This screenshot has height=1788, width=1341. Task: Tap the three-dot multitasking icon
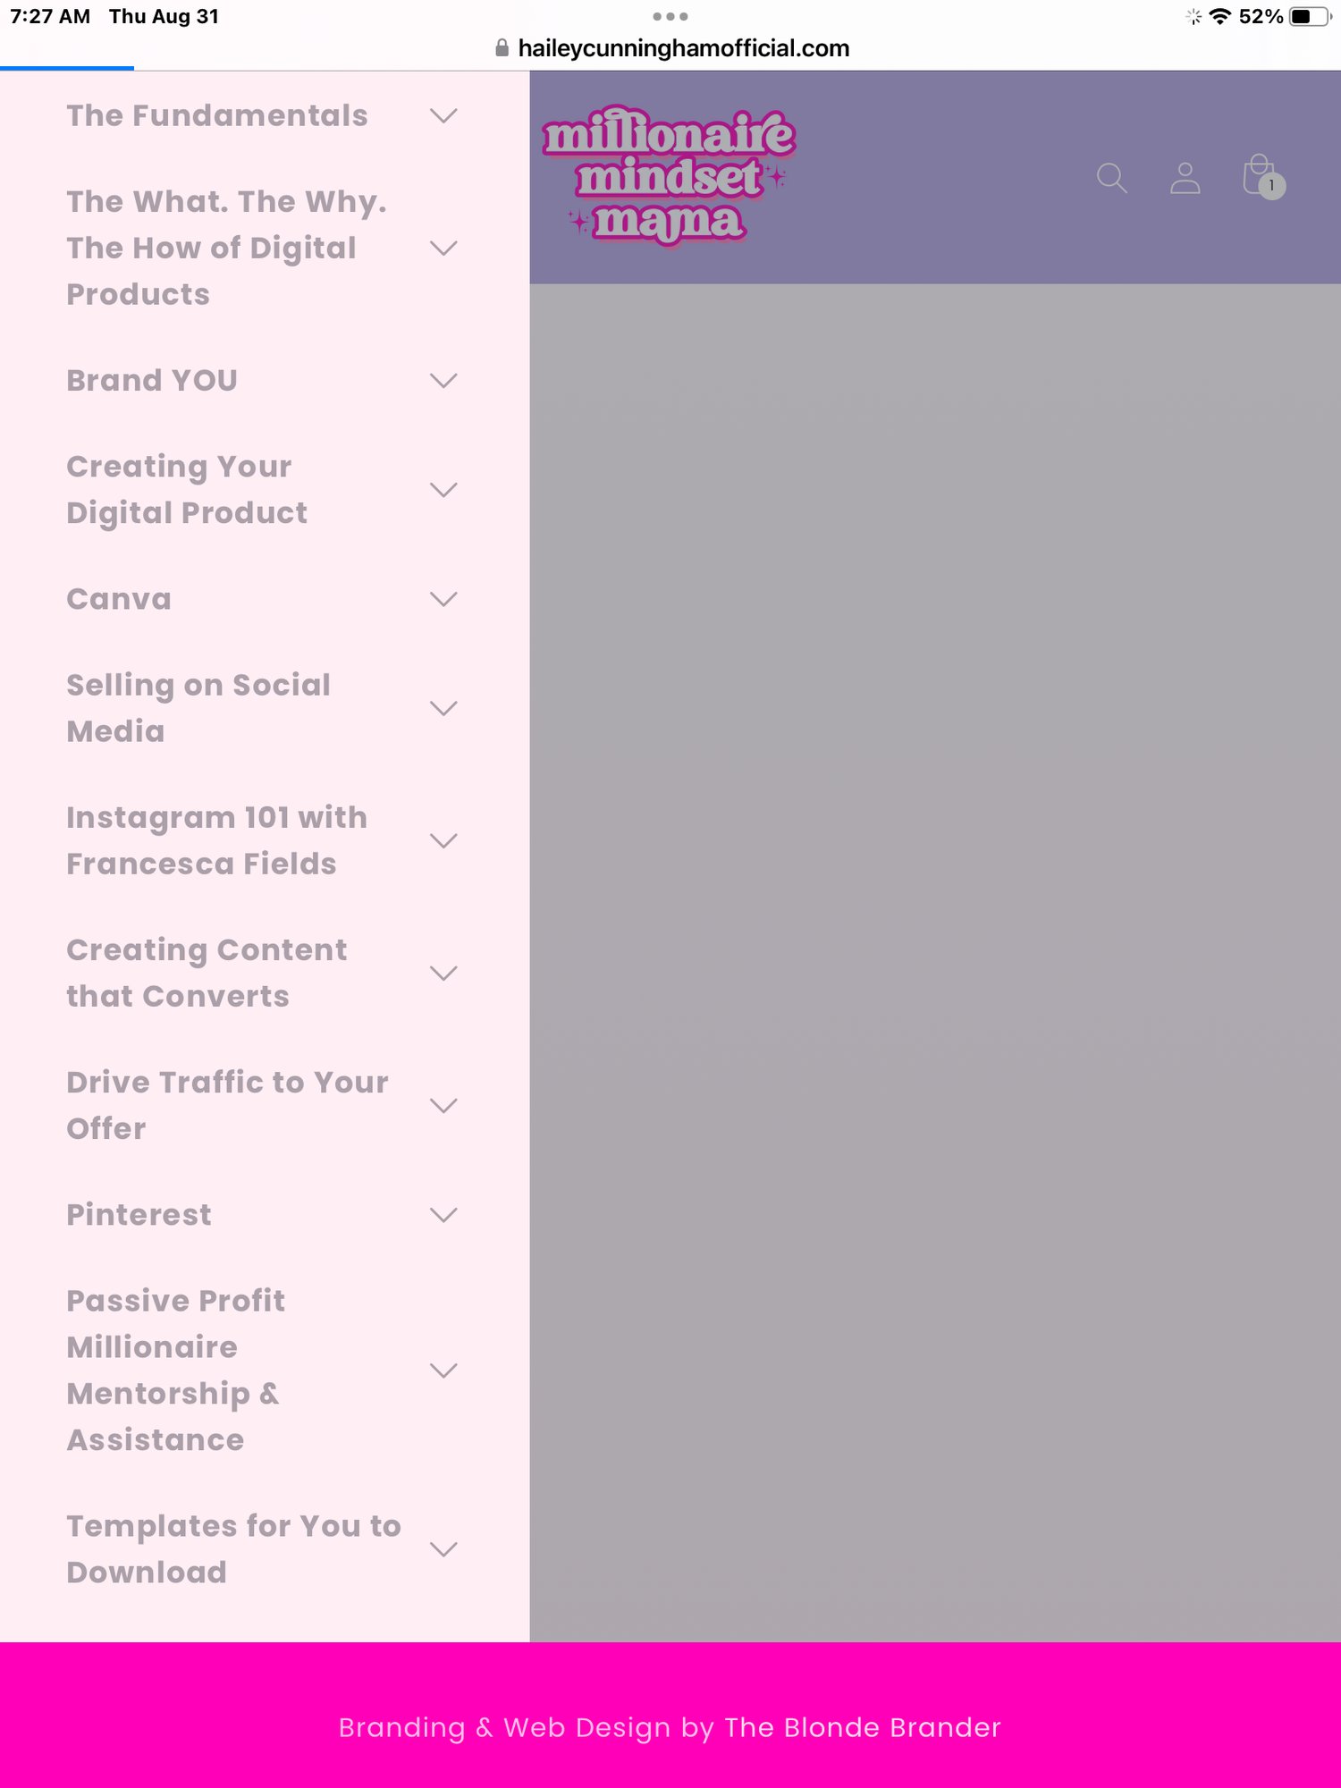pyautogui.click(x=670, y=16)
